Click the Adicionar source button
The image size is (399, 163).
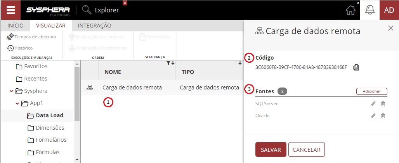coord(371,91)
